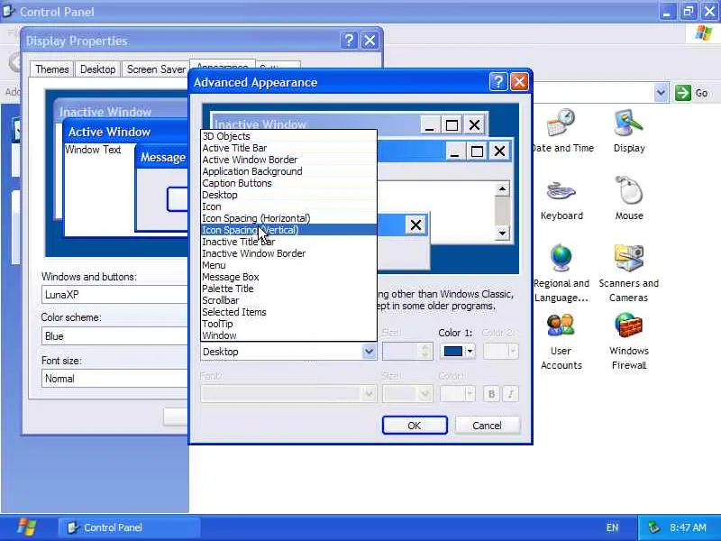
Task: Choose Icon Spacing (Horizontal) option
Action: click(288, 218)
